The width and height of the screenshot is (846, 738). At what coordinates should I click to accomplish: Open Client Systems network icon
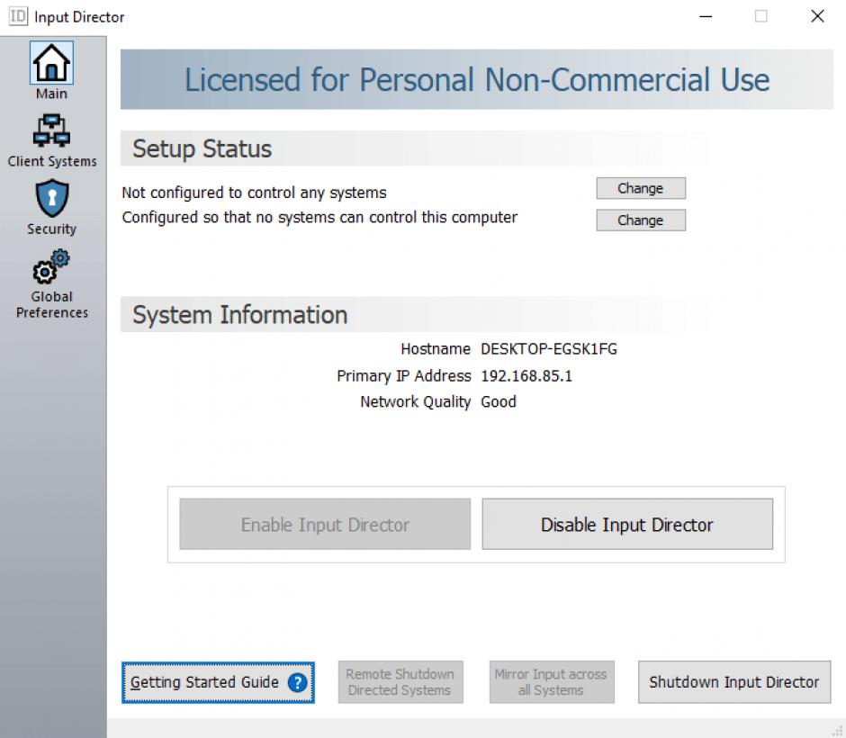point(51,130)
